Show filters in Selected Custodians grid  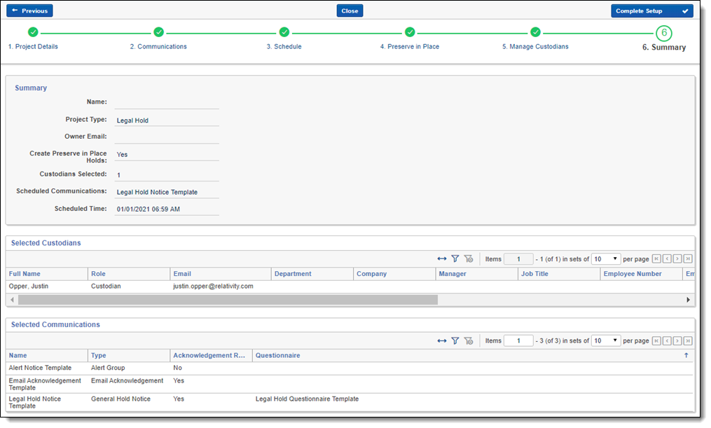(x=455, y=259)
